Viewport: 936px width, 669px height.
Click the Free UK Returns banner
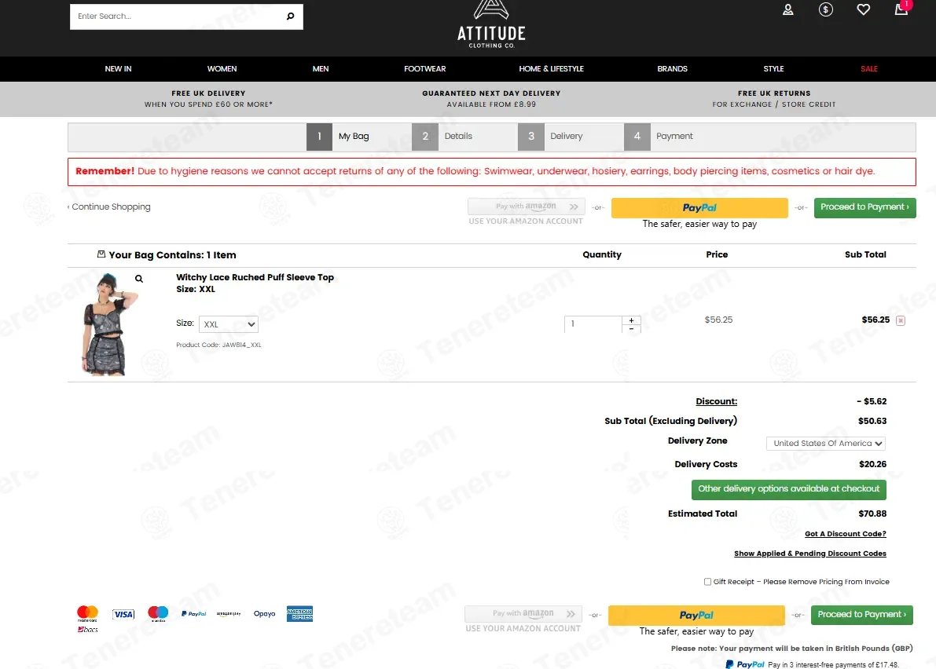[x=773, y=99]
